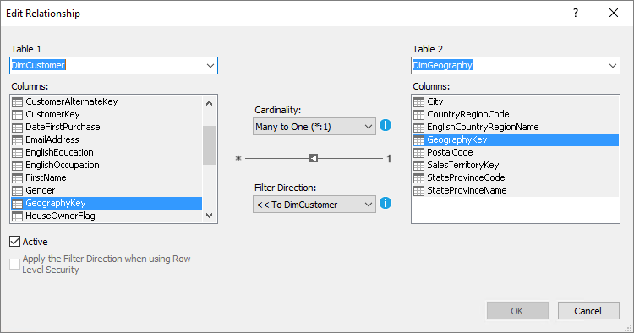The width and height of the screenshot is (634, 333).
Task: Click the column icon beside Gender
Action: [18, 191]
